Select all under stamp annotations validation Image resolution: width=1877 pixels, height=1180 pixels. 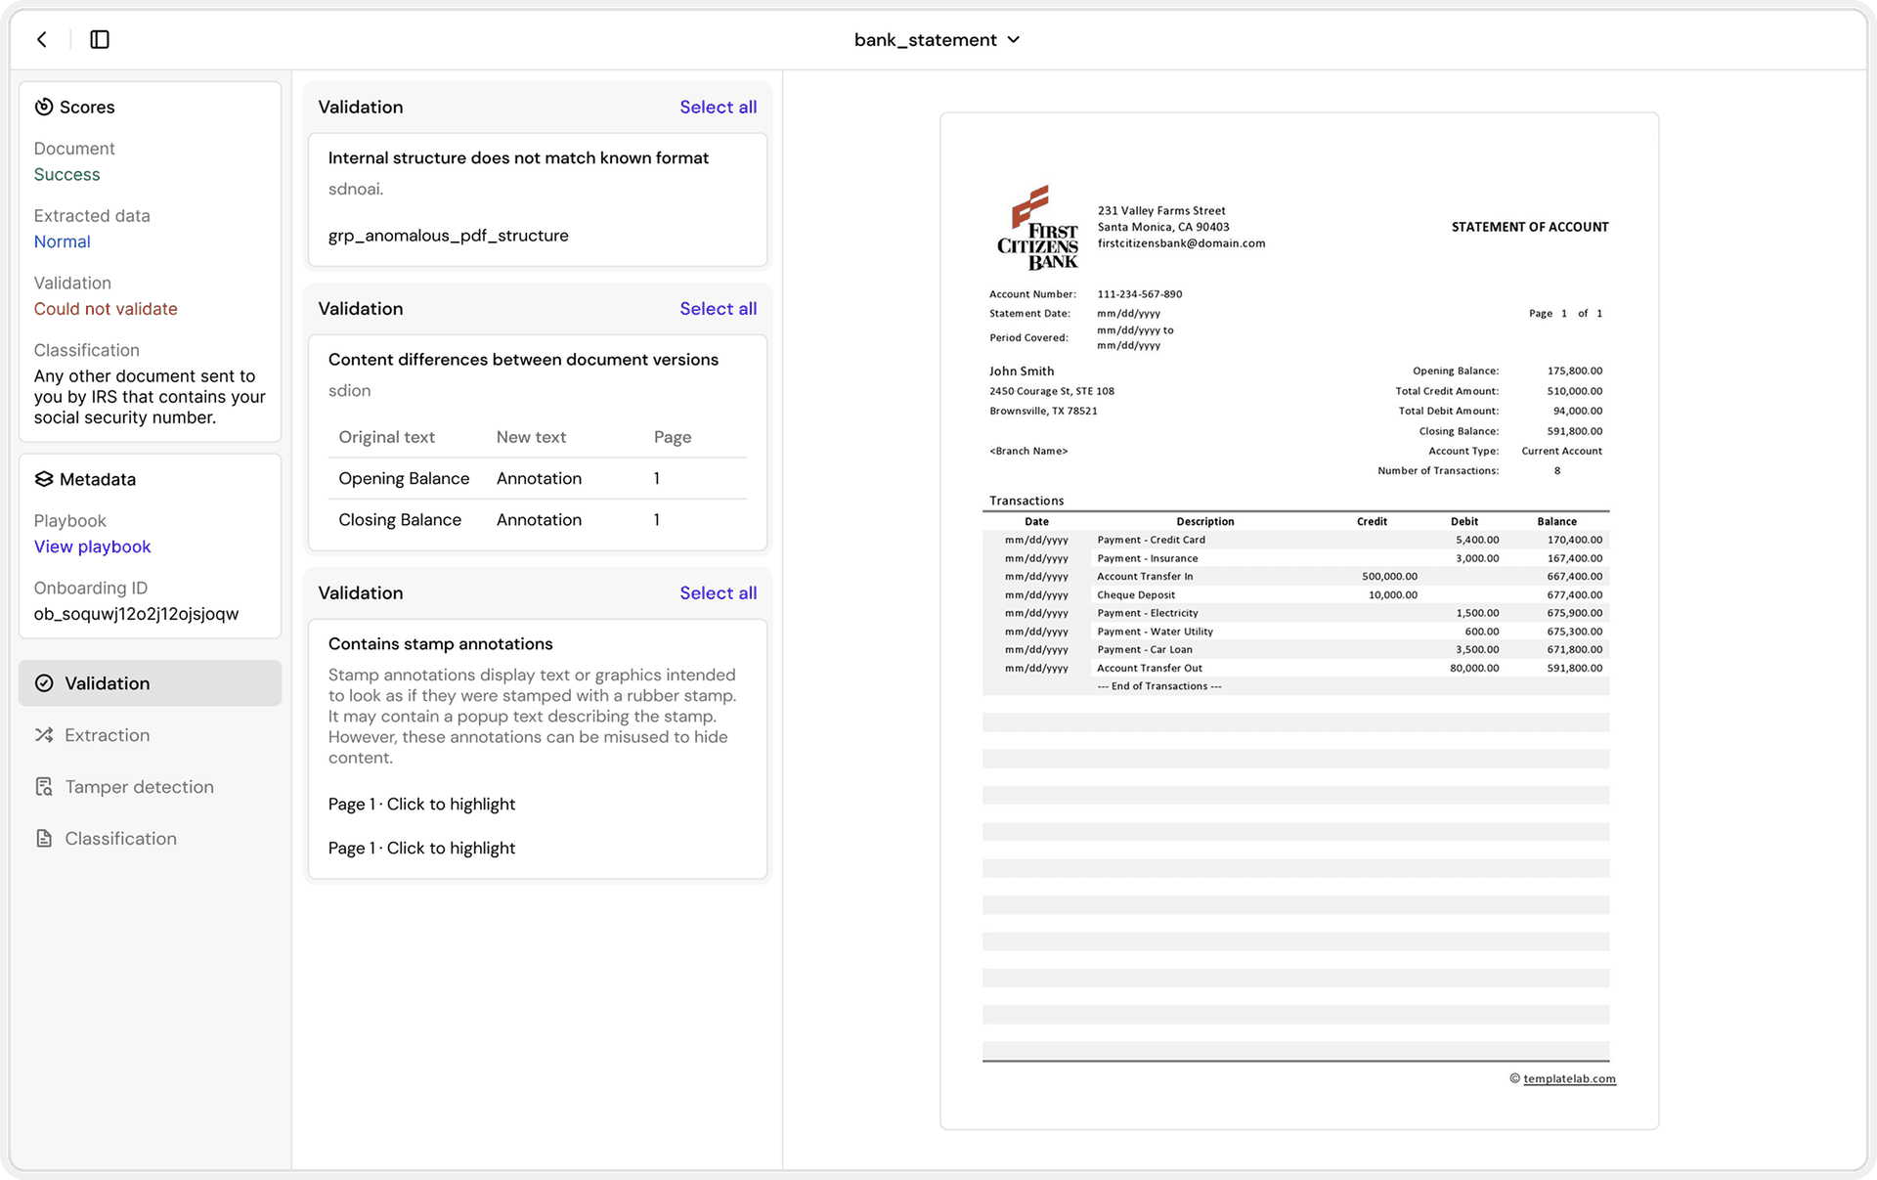pos(719,592)
